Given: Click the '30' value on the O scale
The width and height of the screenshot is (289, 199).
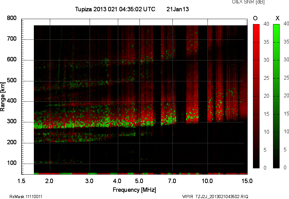Looking at the screenshot, I should coord(266,60).
